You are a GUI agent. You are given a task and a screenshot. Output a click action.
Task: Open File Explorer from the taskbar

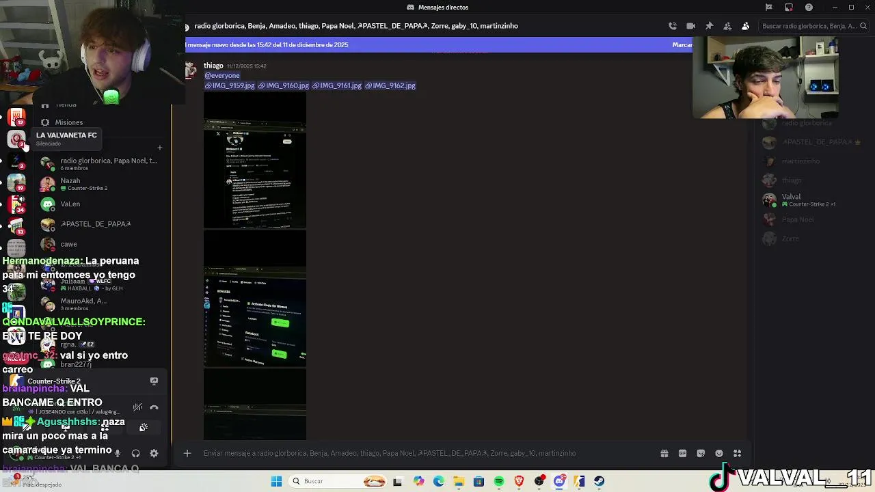[x=459, y=481]
